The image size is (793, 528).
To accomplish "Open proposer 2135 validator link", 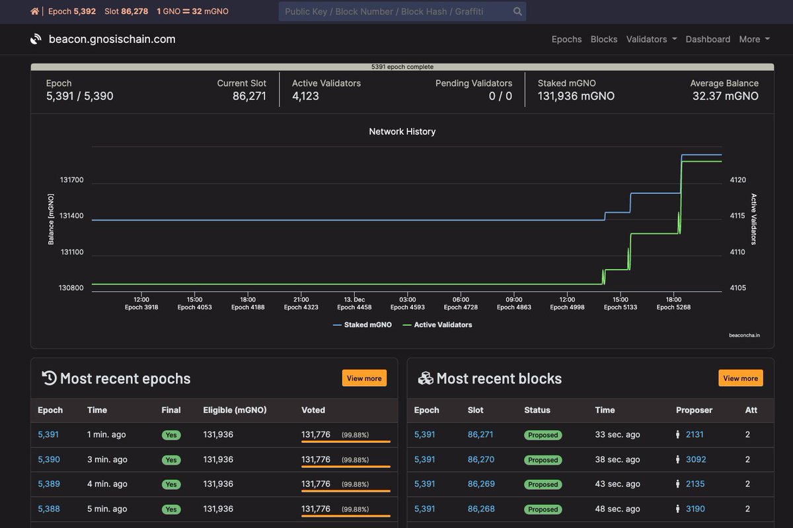I will click(695, 484).
